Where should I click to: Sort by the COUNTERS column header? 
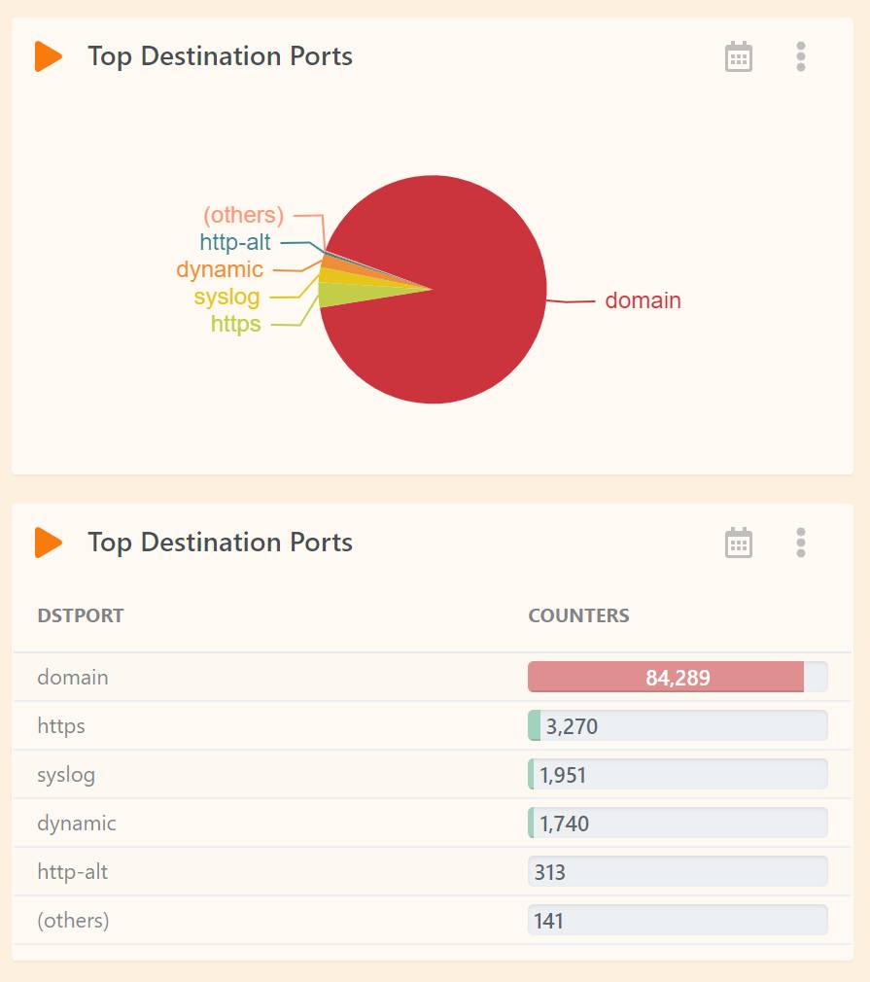pyautogui.click(x=578, y=615)
